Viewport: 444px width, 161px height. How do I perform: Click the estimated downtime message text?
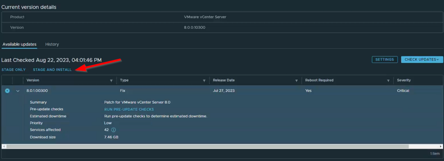click(x=156, y=116)
